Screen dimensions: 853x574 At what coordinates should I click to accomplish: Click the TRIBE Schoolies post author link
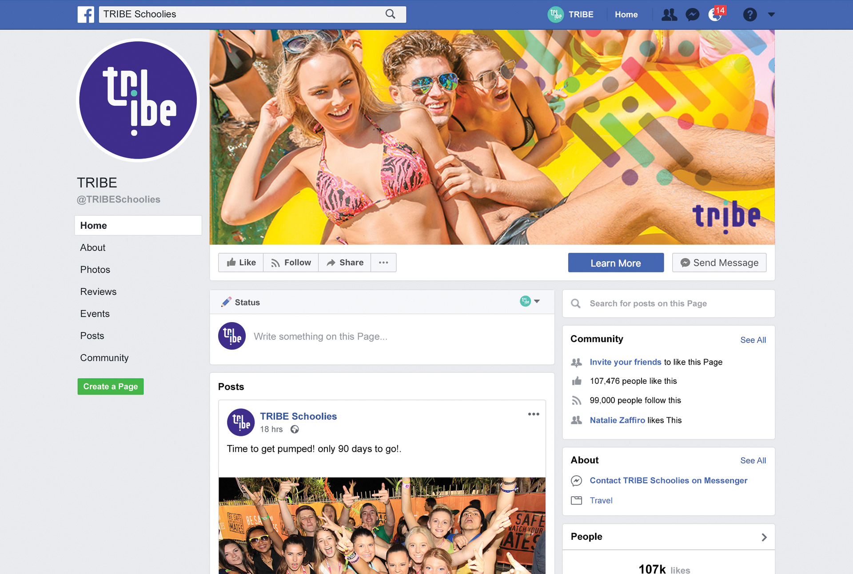(x=299, y=416)
